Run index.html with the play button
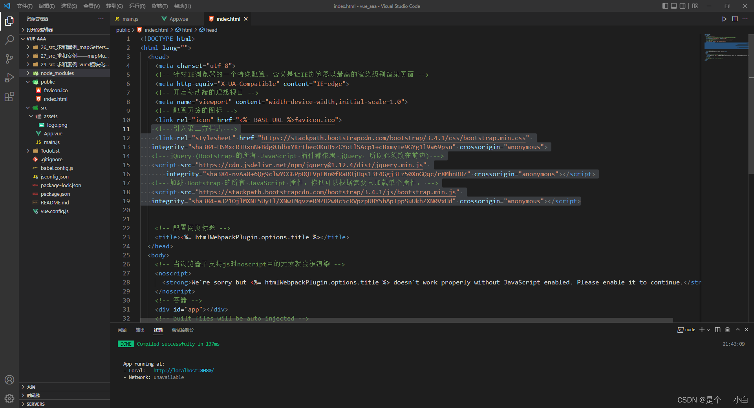This screenshot has width=754, height=408. [x=724, y=19]
